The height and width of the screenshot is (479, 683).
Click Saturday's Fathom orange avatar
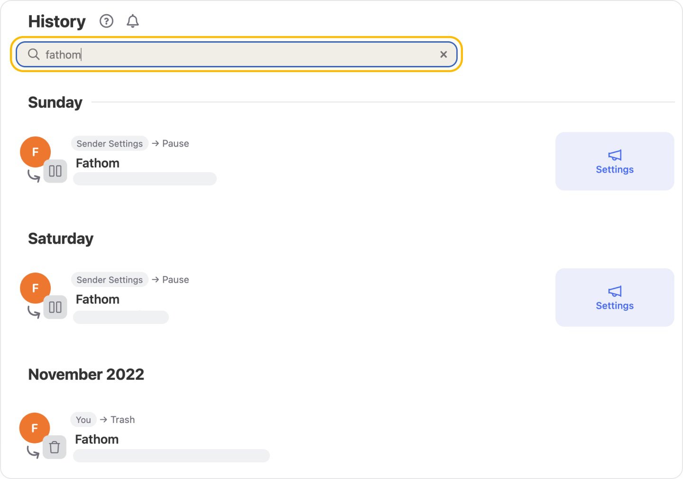click(35, 288)
